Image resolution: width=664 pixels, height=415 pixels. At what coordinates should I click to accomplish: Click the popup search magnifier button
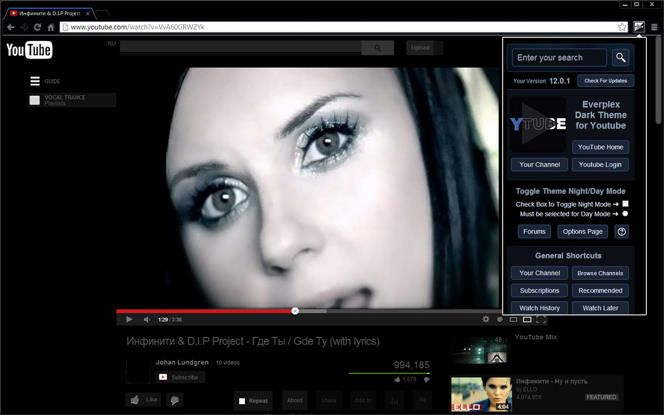[620, 58]
